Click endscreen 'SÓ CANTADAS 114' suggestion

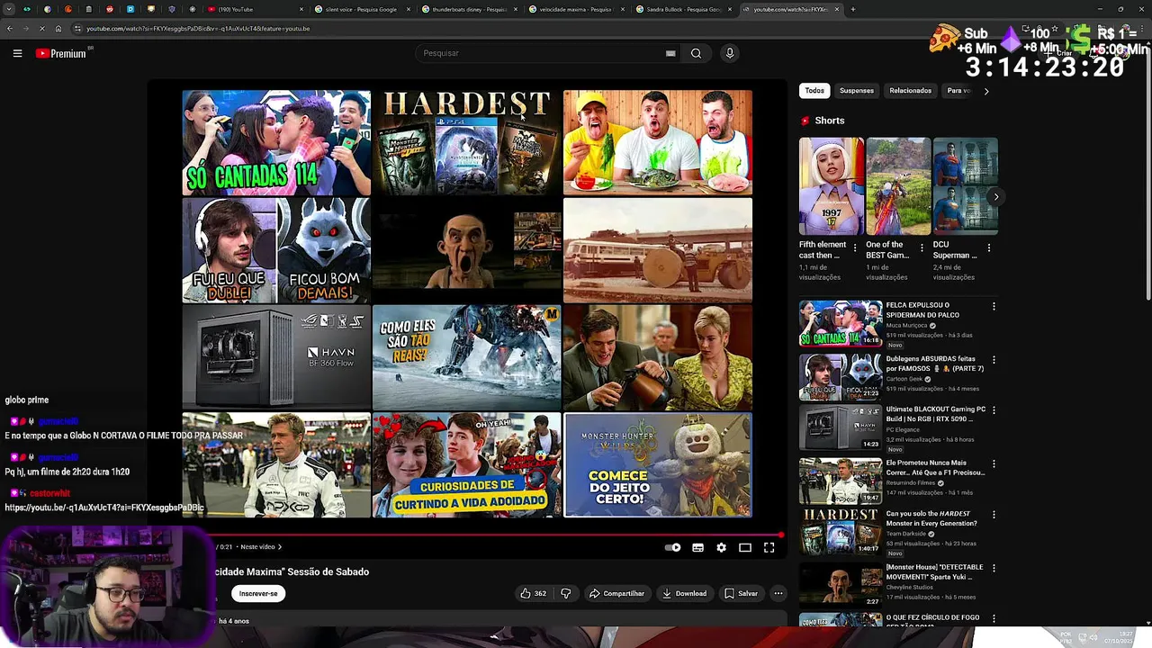(x=276, y=142)
